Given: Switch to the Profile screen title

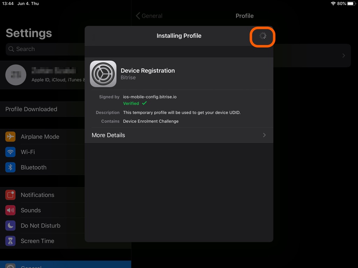Looking at the screenshot, I should tap(244, 16).
